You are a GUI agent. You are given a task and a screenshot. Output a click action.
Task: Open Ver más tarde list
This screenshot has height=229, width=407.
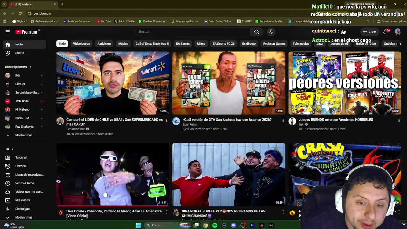tap(24, 183)
